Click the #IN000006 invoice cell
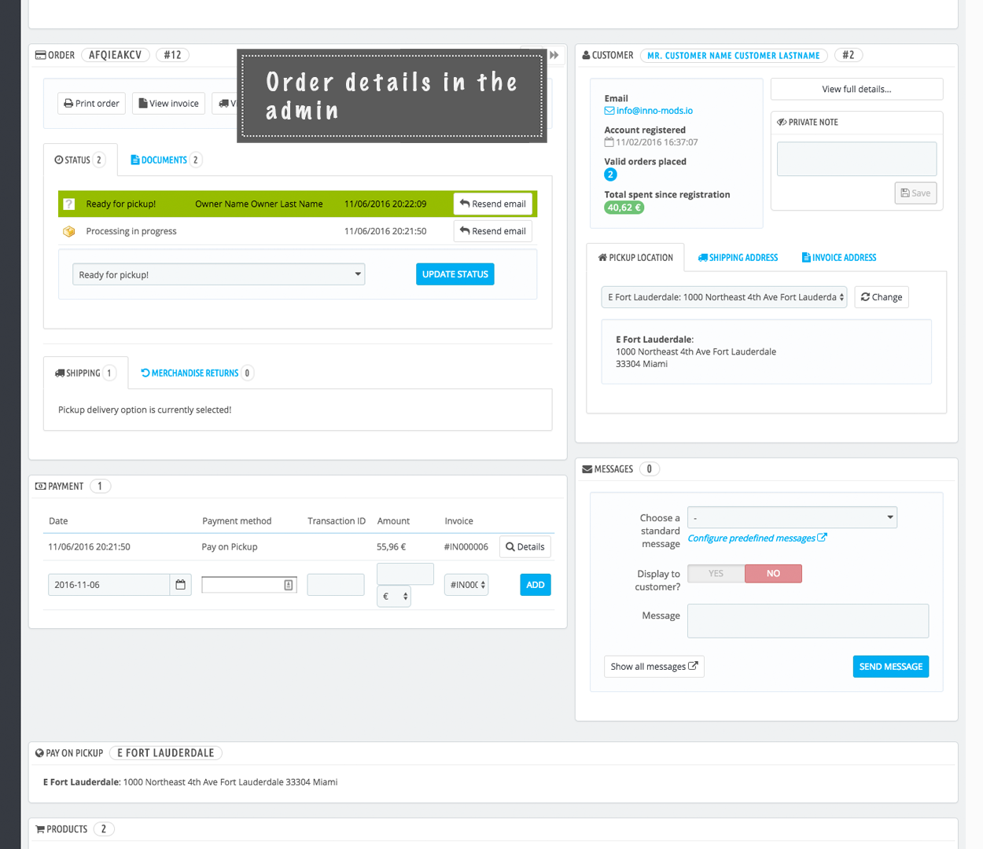The height and width of the screenshot is (849, 983). point(466,547)
